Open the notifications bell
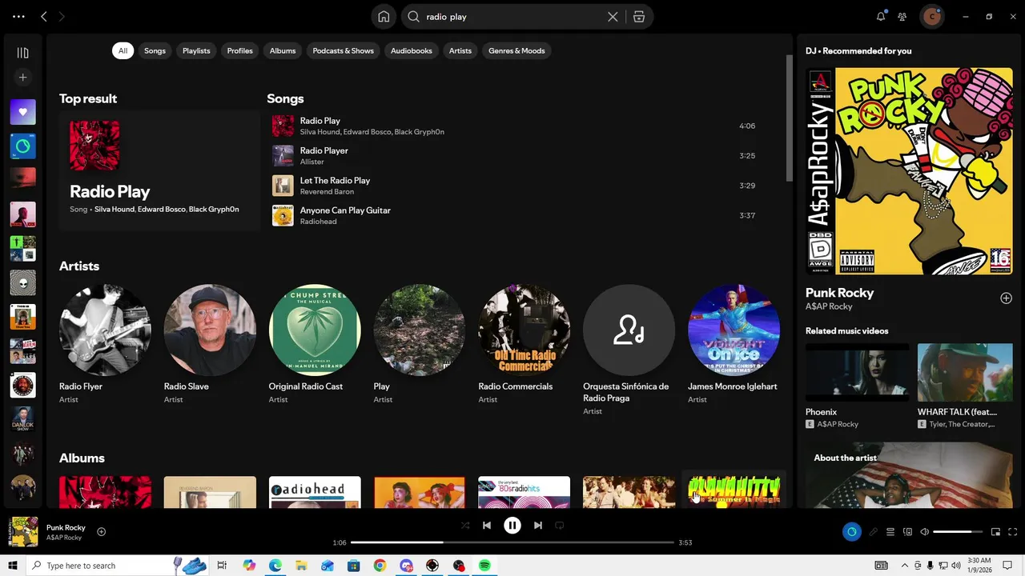Image resolution: width=1025 pixels, height=576 pixels. coord(881,17)
